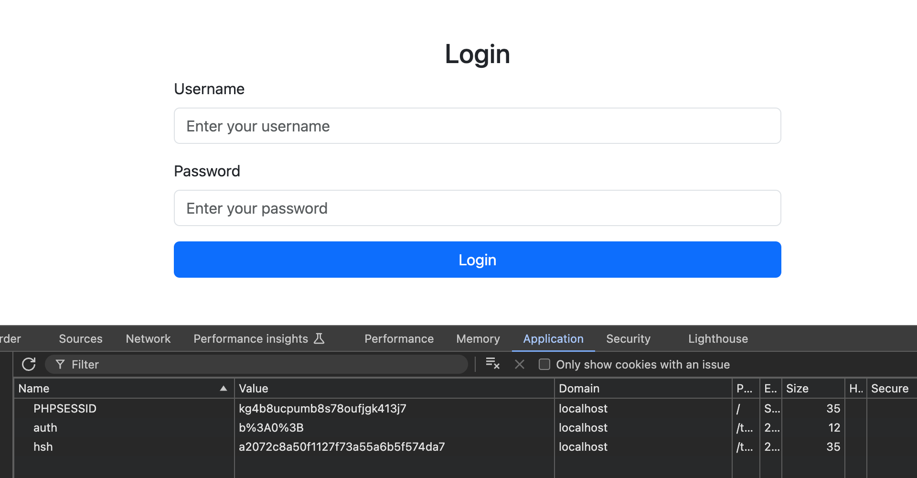The width and height of the screenshot is (917, 478).
Task: Select the hsh cookie row
Action: tap(43, 447)
